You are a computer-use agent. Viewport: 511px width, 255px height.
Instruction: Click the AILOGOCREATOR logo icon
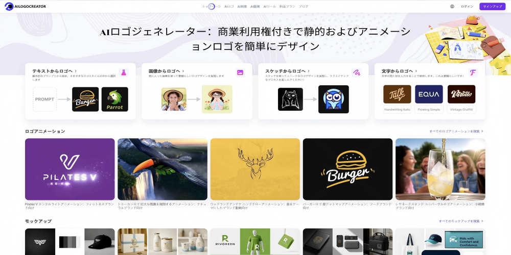9,7
